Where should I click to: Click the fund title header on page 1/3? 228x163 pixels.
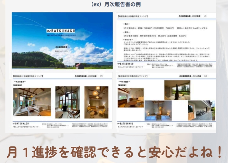click(133, 16)
